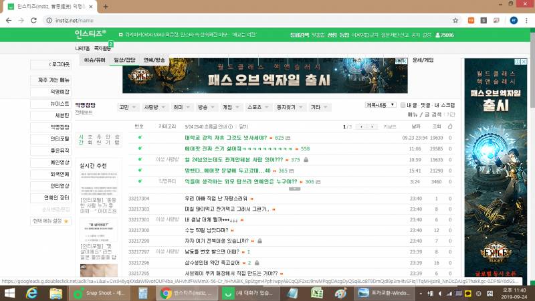The image size is (535, 301).
Task: Open Paint from the taskbar
Action: coord(340,294)
